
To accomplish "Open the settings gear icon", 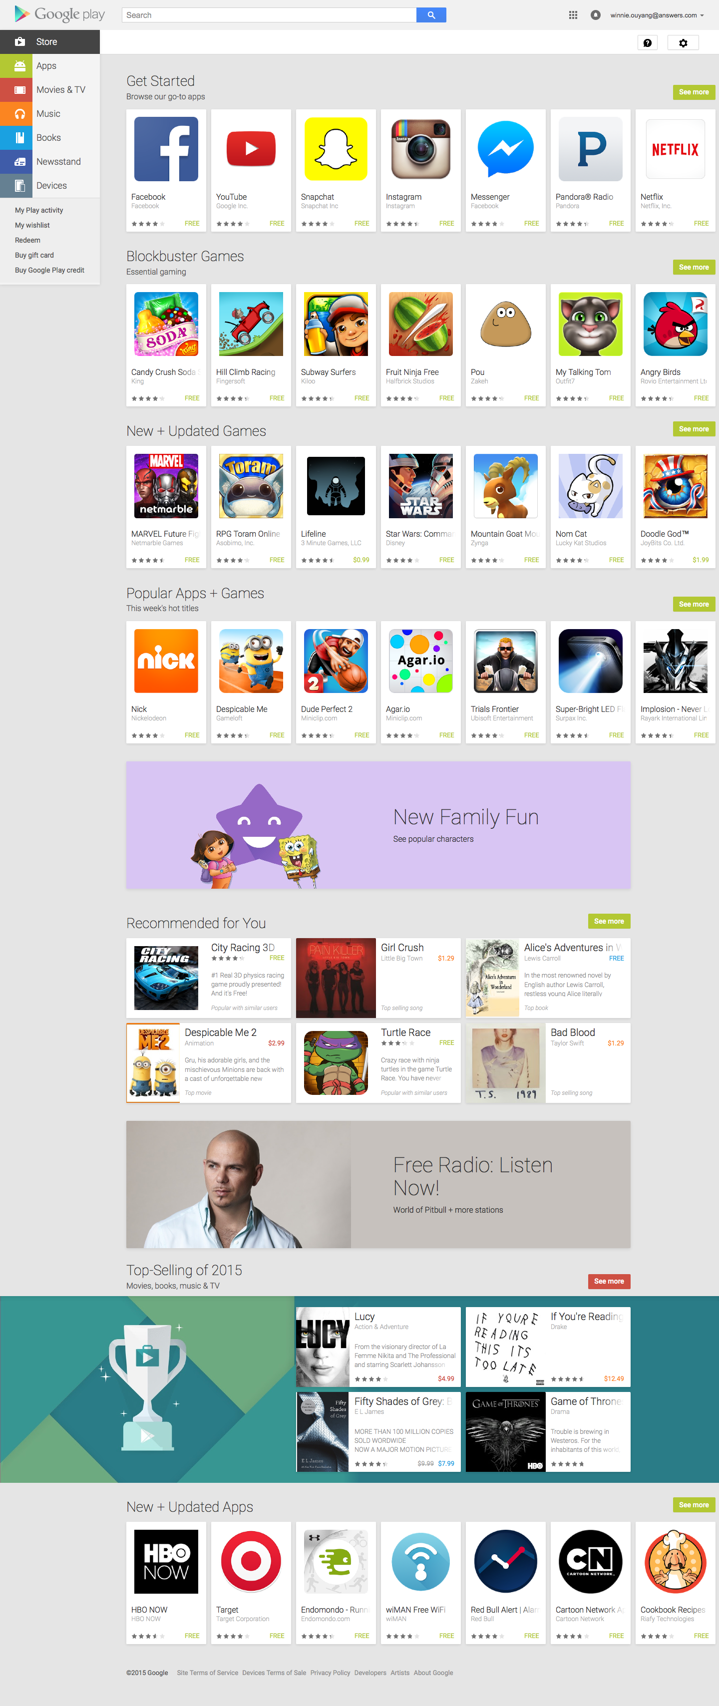I will pos(683,42).
